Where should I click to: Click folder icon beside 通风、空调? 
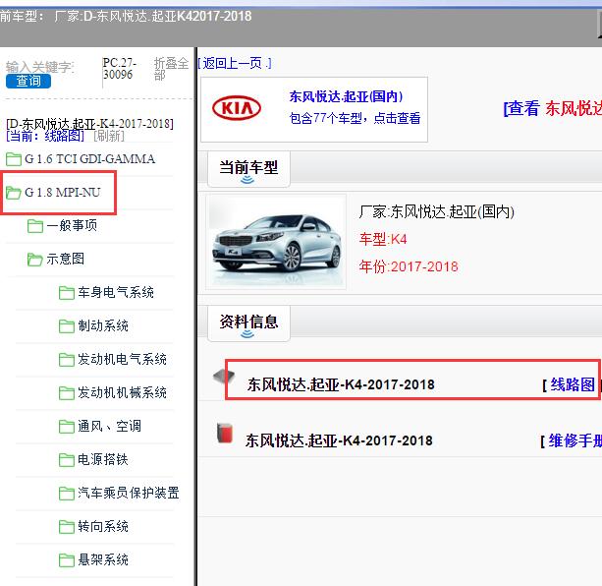pyautogui.click(x=67, y=426)
